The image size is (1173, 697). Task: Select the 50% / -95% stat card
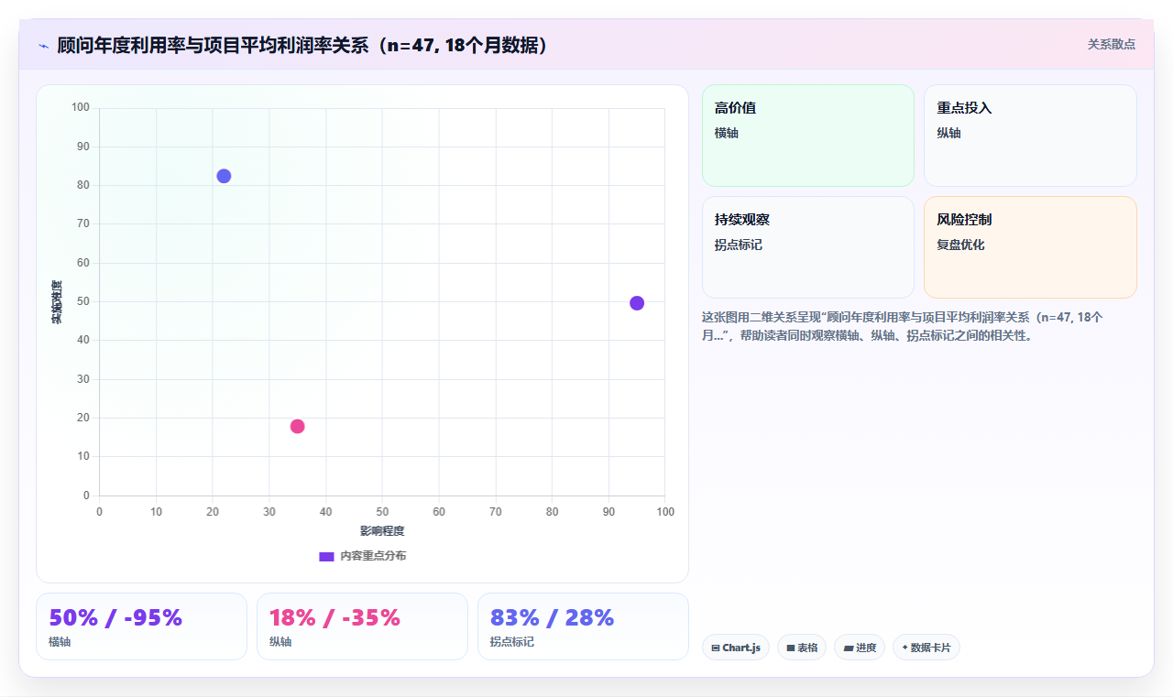pyautogui.click(x=141, y=626)
